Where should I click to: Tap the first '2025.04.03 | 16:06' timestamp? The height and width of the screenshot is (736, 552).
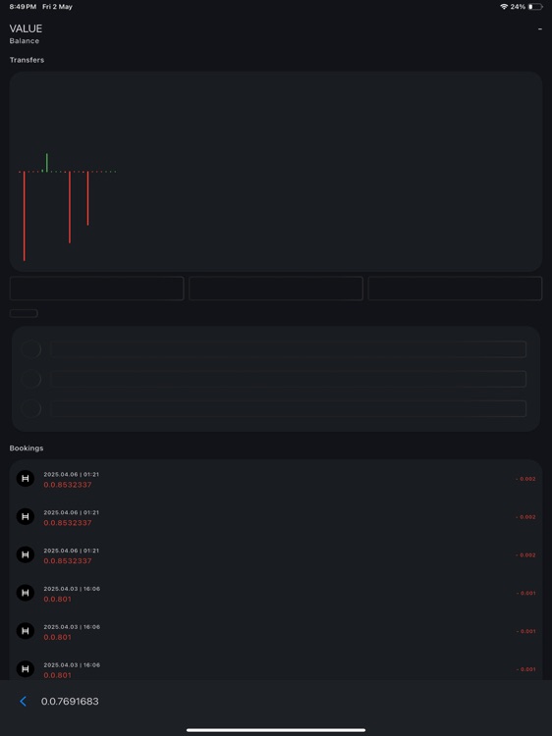tap(72, 589)
